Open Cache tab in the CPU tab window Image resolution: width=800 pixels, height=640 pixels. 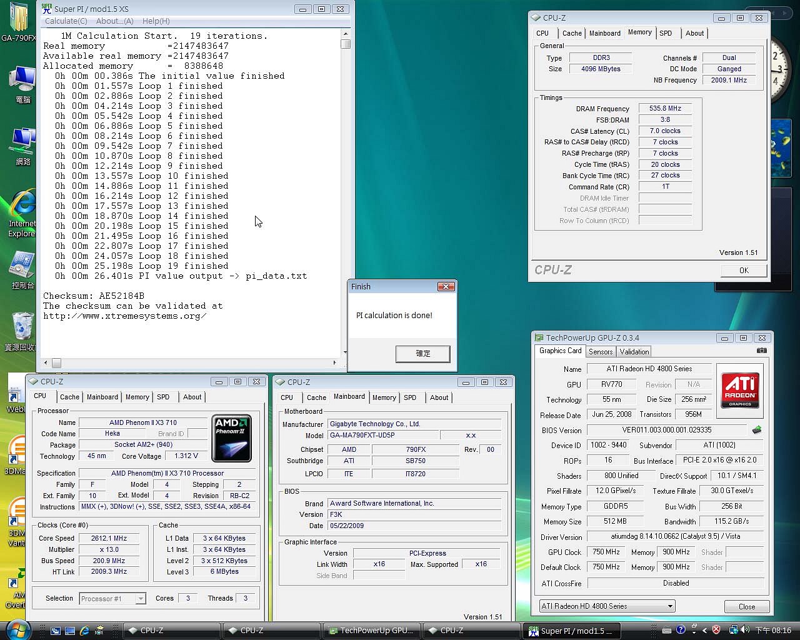point(69,397)
